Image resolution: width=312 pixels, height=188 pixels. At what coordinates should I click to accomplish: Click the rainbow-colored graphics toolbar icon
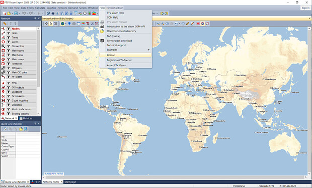(x=94, y=14)
